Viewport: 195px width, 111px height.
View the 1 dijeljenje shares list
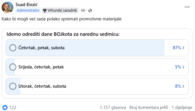click(182, 108)
